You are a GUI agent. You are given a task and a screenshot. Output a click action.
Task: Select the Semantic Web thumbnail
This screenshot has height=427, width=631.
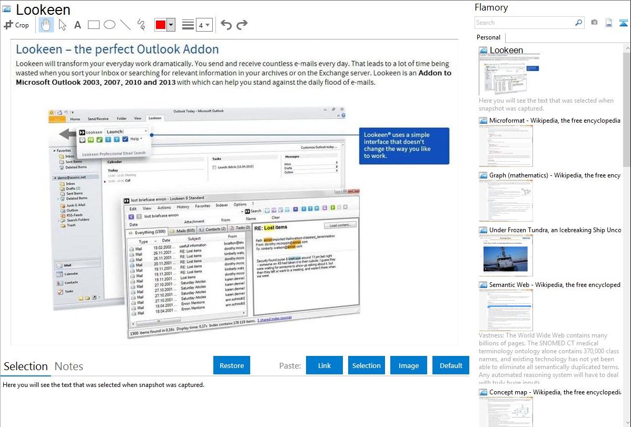[506, 310]
